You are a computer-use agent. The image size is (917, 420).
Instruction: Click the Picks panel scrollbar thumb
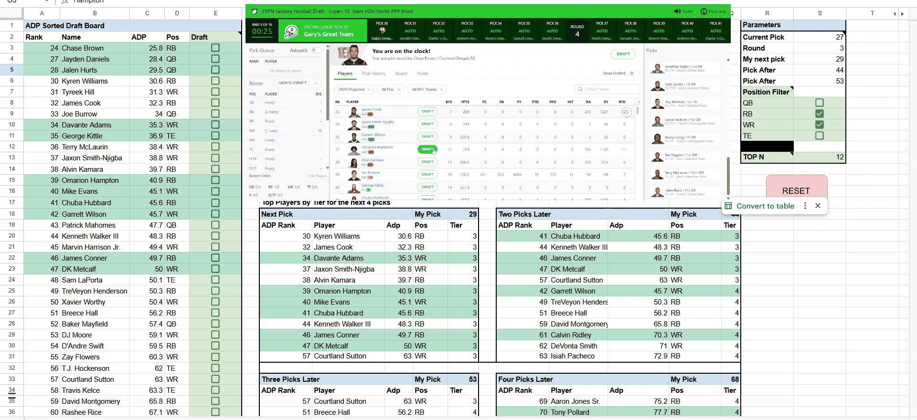point(728,176)
